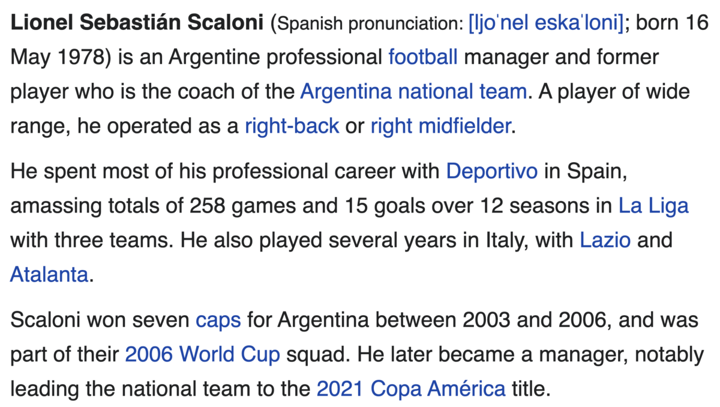Click the 'Lazio' link
This screenshot has width=720, height=407.
tap(605, 240)
